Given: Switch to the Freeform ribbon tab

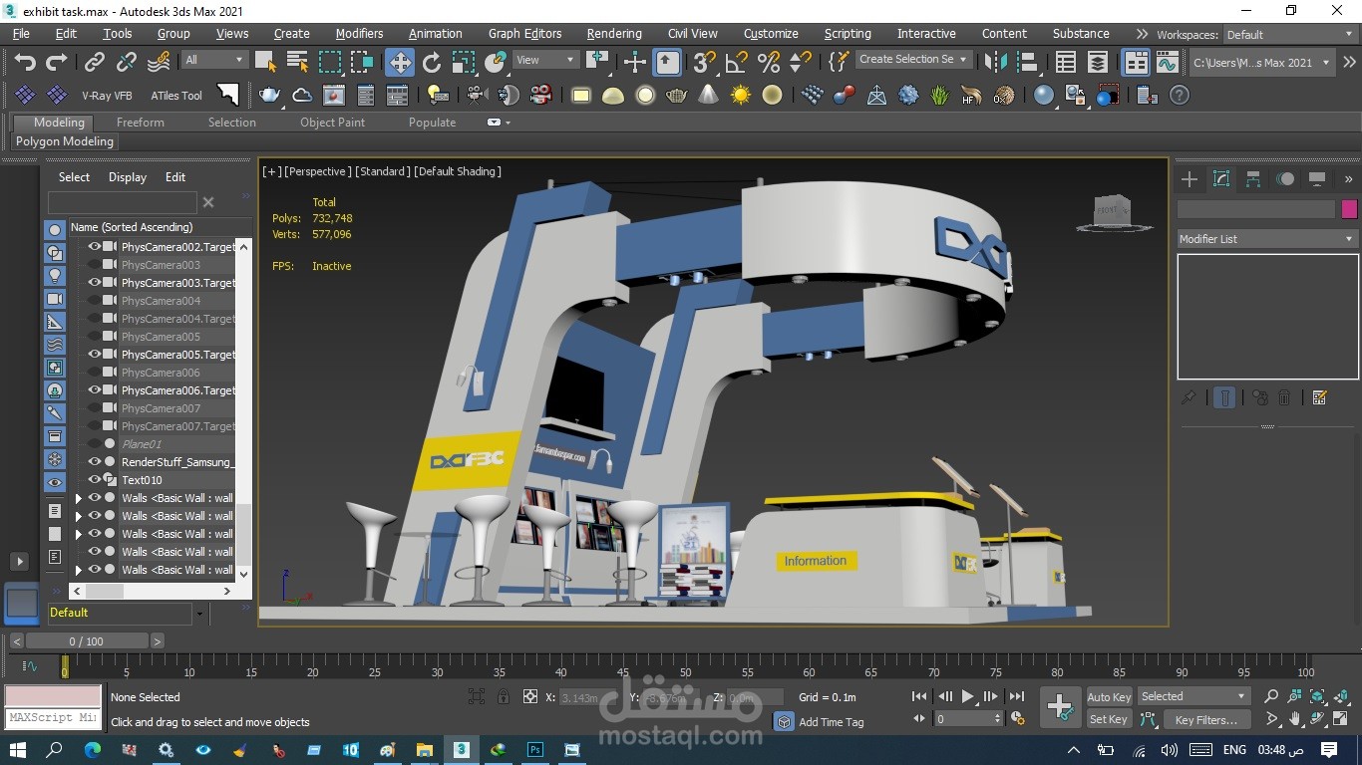Looking at the screenshot, I should coord(141,123).
